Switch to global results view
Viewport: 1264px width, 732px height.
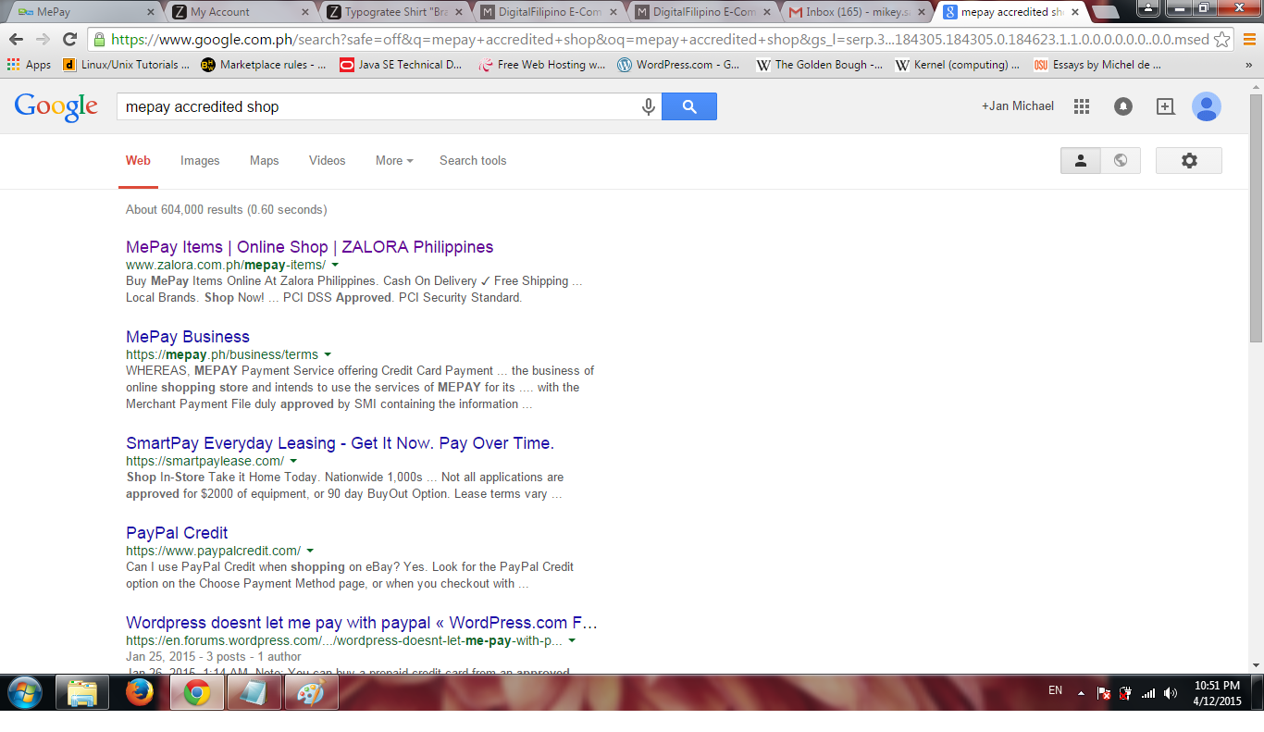[1121, 160]
